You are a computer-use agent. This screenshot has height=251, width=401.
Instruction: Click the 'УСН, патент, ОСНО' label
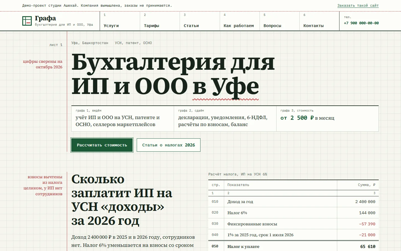click(133, 43)
